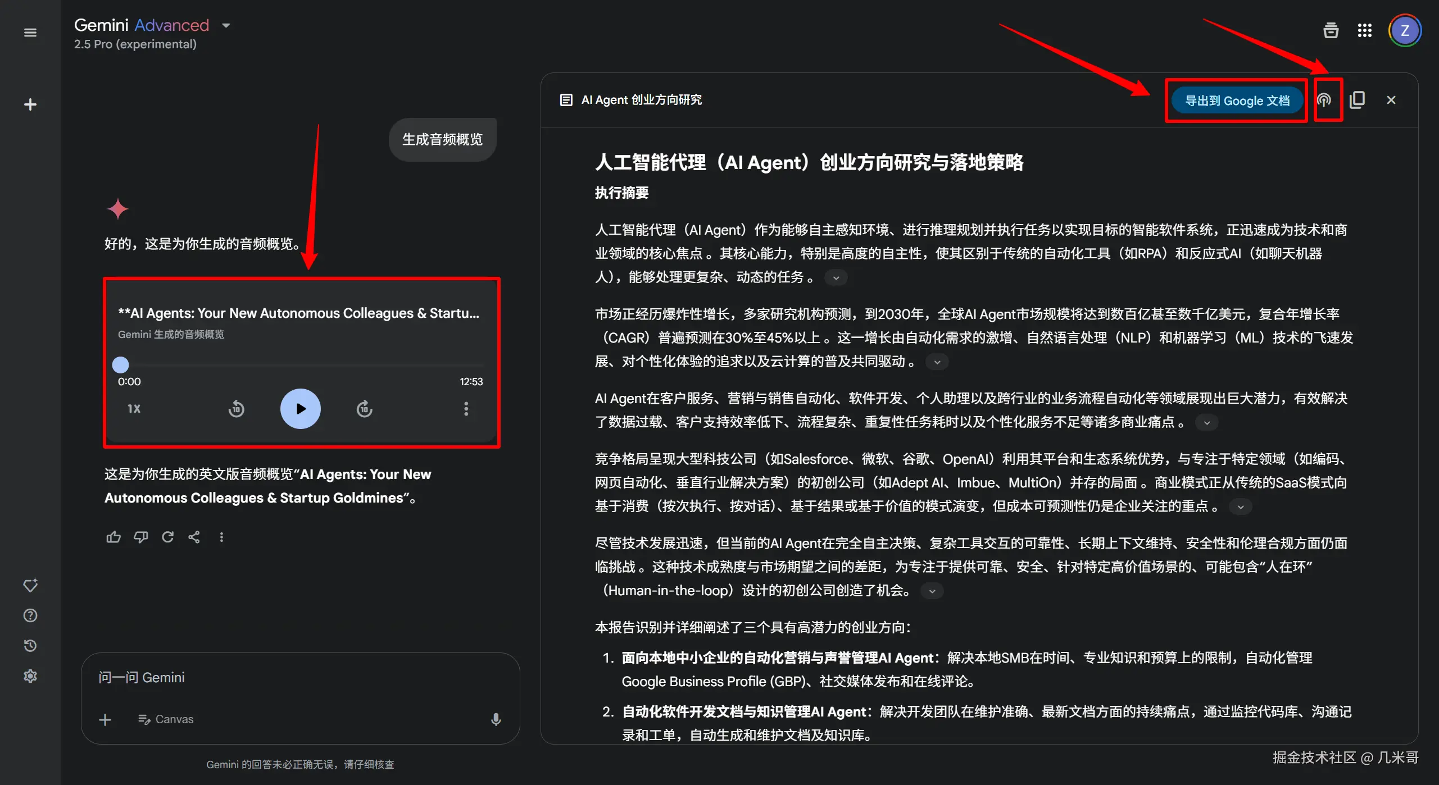The width and height of the screenshot is (1439, 785).
Task: Click the Canvas button in the input area
Action: (165, 719)
